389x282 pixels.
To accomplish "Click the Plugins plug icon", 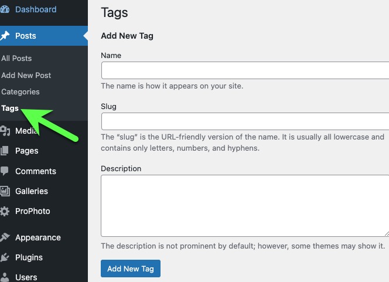I will point(5,257).
